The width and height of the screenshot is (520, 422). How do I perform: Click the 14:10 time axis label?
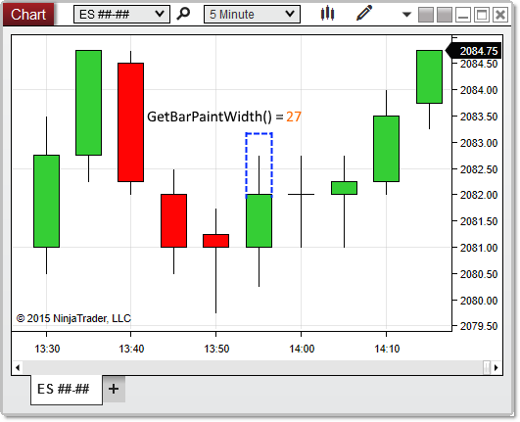pyautogui.click(x=387, y=349)
